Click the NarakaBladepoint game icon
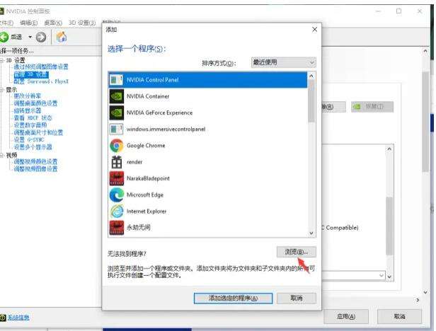 117,178
